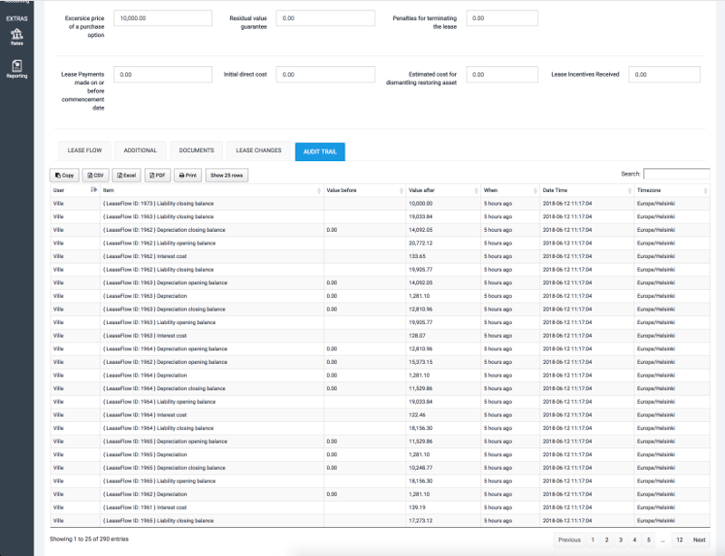Sort by Date Time column
The width and height of the screenshot is (725, 556).
click(586, 190)
